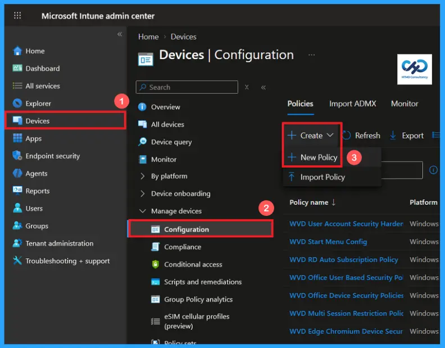This screenshot has width=445, height=348.
Task: Go to Devices breadcrumb link
Action: pyautogui.click(x=183, y=37)
